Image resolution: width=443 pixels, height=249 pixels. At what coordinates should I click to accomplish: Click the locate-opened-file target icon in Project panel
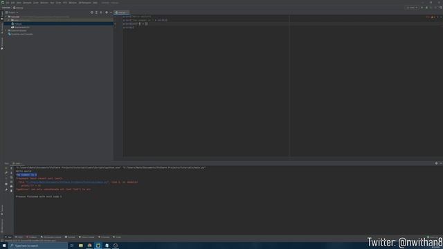pos(92,12)
